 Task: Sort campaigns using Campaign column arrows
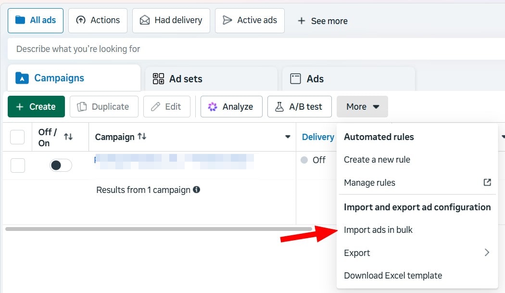142,137
